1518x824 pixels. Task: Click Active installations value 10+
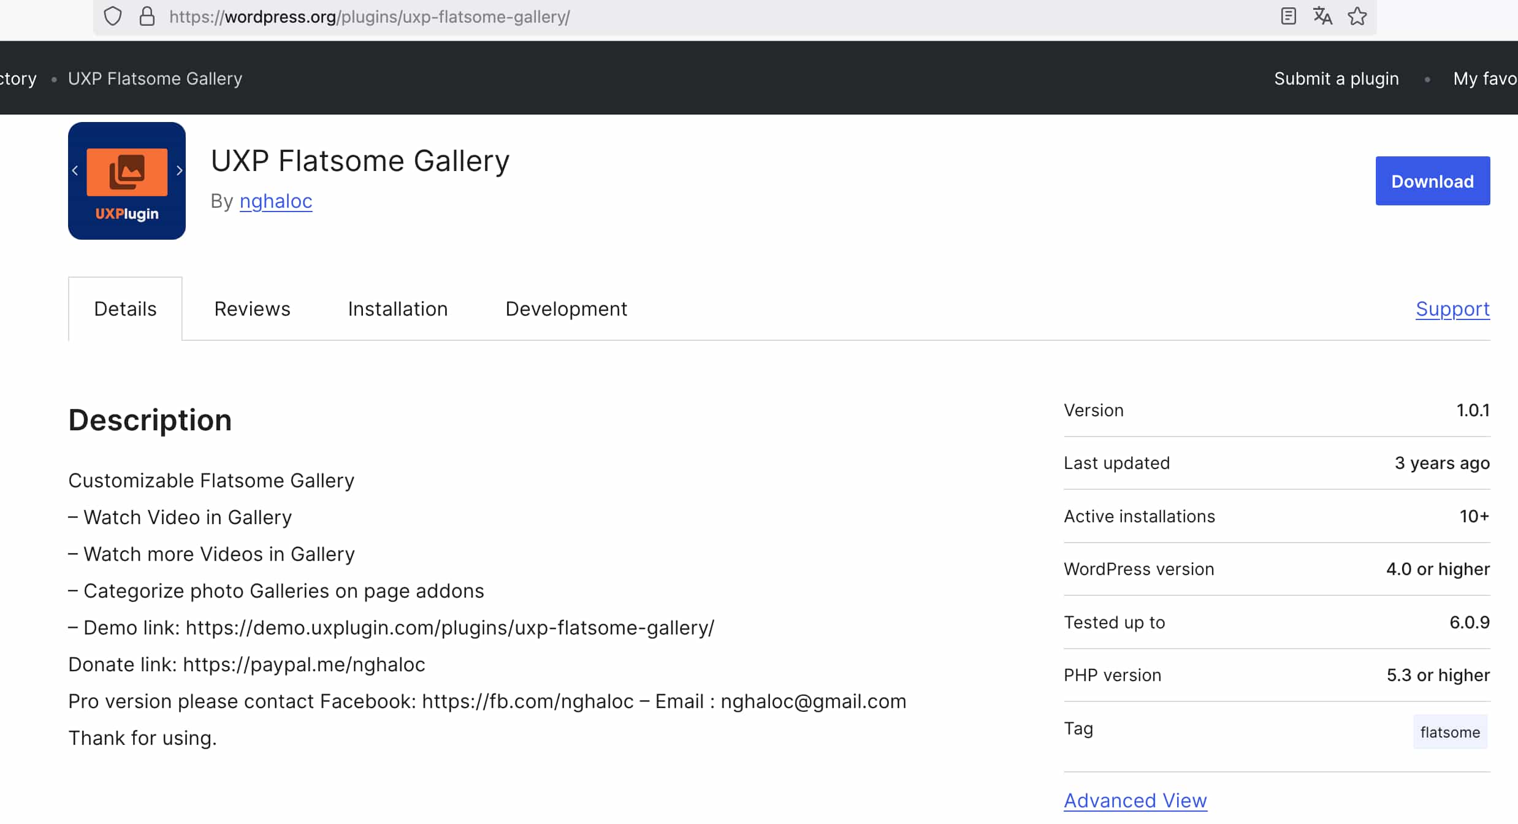click(x=1474, y=516)
